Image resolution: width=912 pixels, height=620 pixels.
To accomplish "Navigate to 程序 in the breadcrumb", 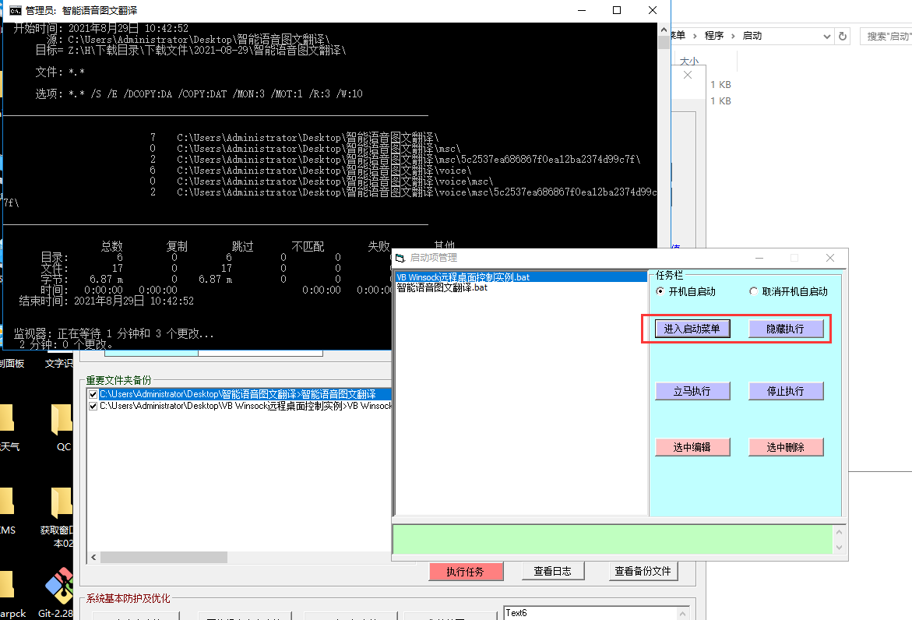I will tap(713, 35).
